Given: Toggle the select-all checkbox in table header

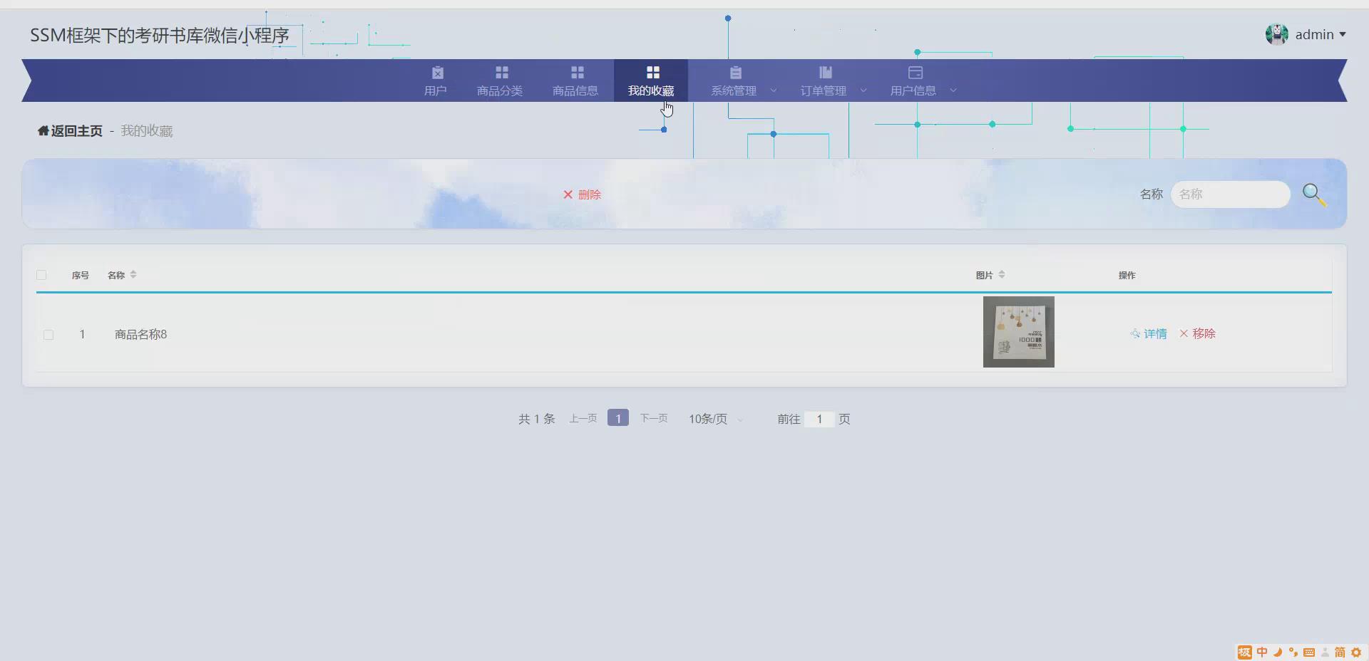Looking at the screenshot, I should point(41,275).
